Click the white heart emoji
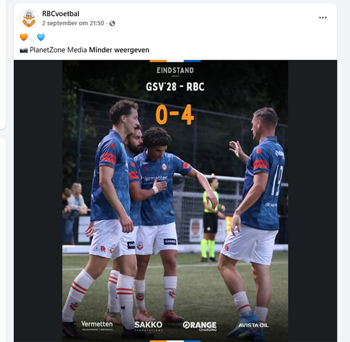The width and height of the screenshot is (350, 342). pos(32,37)
